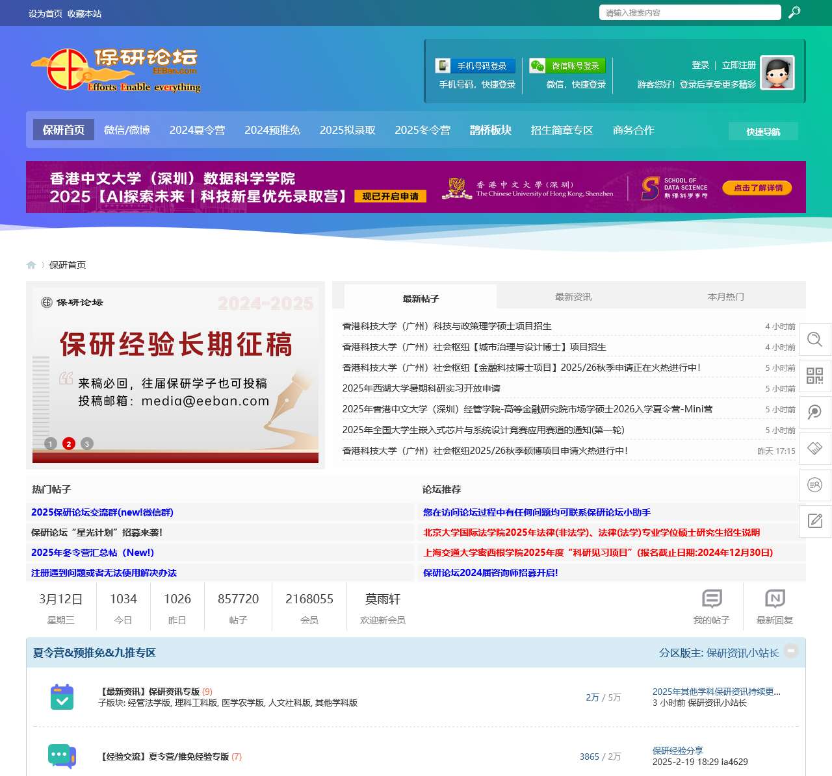Image resolution: width=832 pixels, height=776 pixels.
Task: Click the phone login icon button
Action: tap(475, 66)
